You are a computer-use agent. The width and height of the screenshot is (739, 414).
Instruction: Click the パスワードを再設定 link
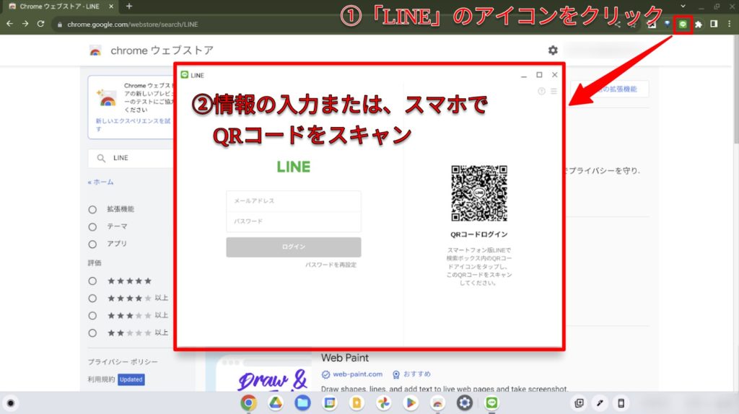click(x=331, y=265)
